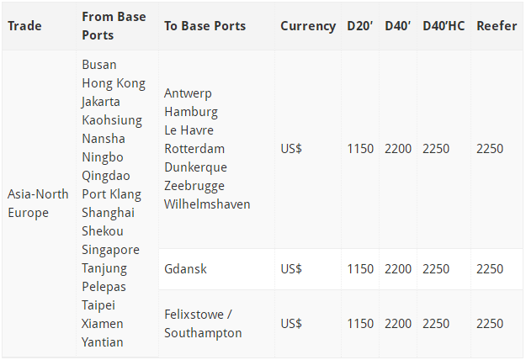526x360 pixels.
Task: Click the Reefer column header
Action: point(497,26)
